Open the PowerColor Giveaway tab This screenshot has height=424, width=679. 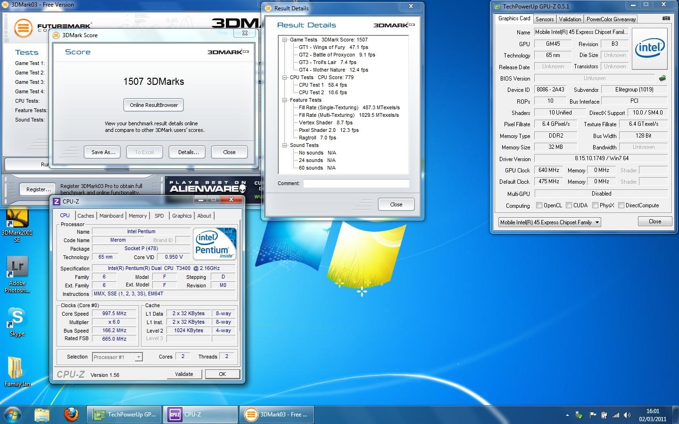pyautogui.click(x=611, y=19)
